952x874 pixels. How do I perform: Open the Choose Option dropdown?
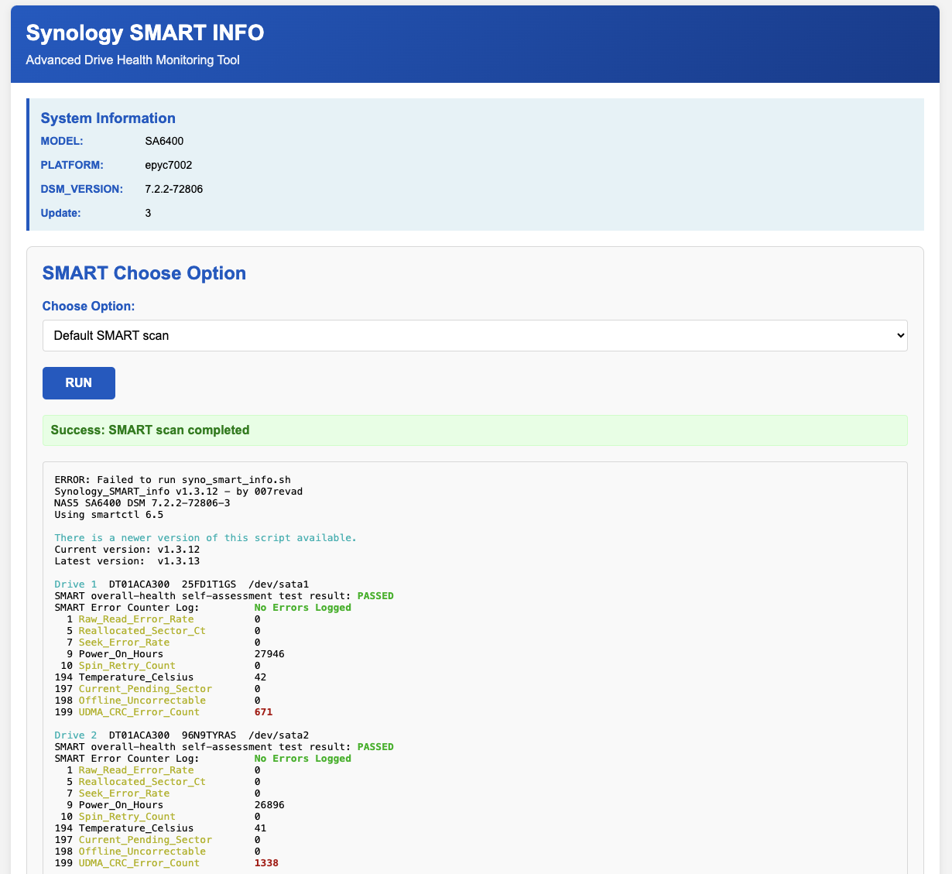point(474,336)
